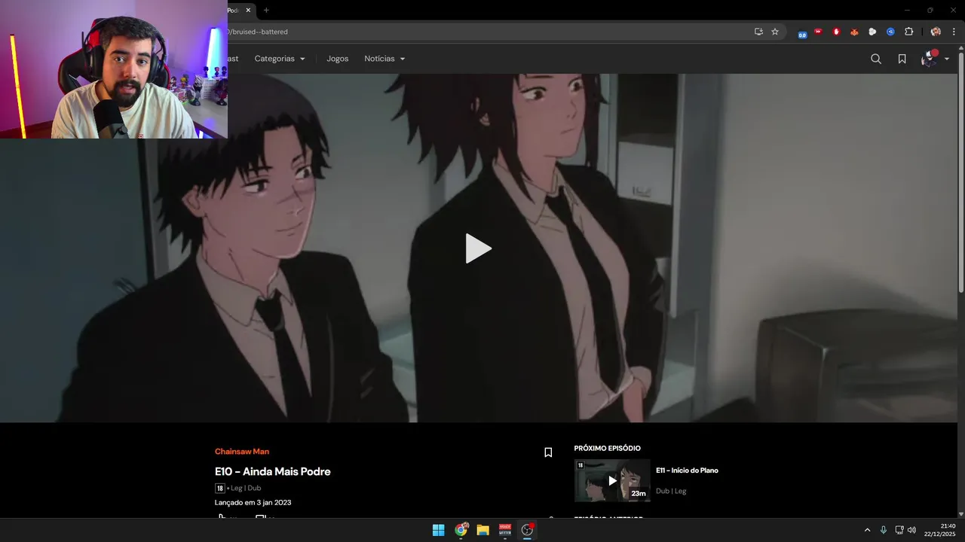Click the 'Dub | Leg' label under E11
The width and height of the screenshot is (965, 542).
tap(671, 491)
